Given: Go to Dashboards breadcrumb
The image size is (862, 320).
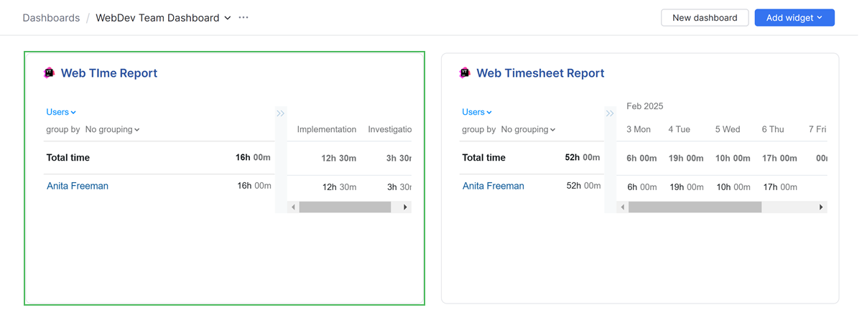Looking at the screenshot, I should pyautogui.click(x=51, y=18).
